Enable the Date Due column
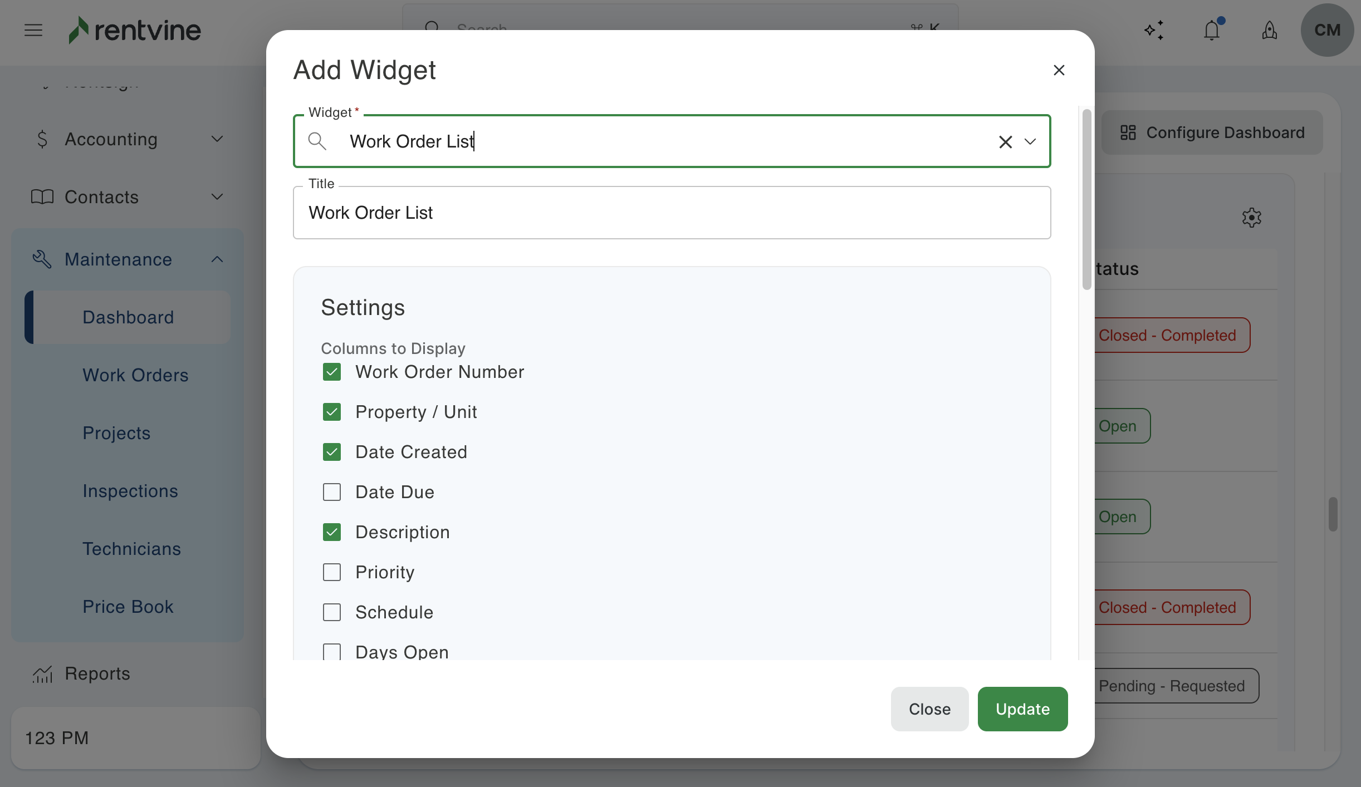Viewport: 1361px width, 787px height. (x=332, y=492)
